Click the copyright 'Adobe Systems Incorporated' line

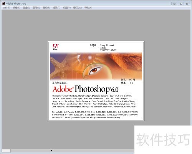pos(86,117)
